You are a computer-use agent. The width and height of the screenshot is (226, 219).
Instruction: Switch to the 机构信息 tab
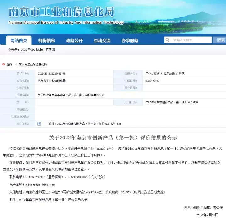46,40
